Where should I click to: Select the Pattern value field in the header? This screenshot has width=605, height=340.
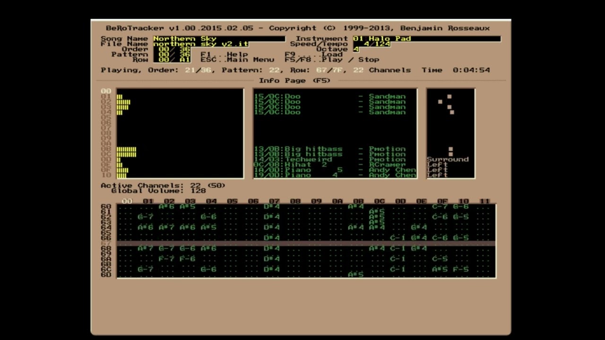tap(172, 54)
